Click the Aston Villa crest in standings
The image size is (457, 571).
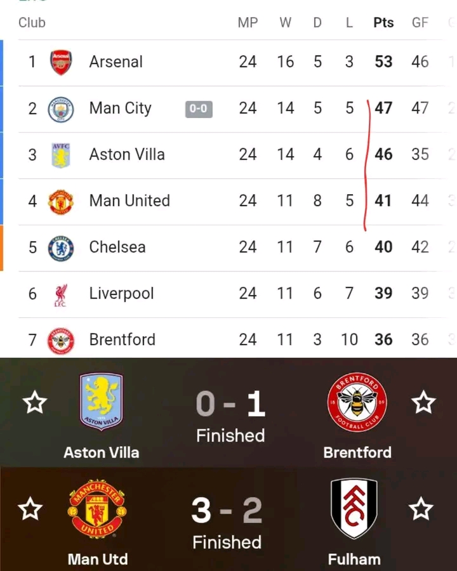[x=61, y=155]
